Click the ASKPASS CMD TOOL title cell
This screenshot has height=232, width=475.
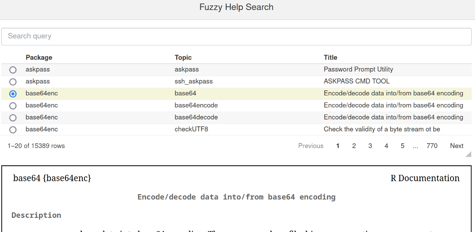pyautogui.click(x=356, y=81)
